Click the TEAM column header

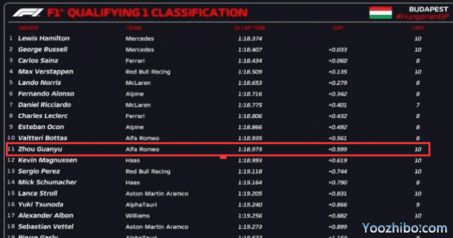[x=133, y=28]
